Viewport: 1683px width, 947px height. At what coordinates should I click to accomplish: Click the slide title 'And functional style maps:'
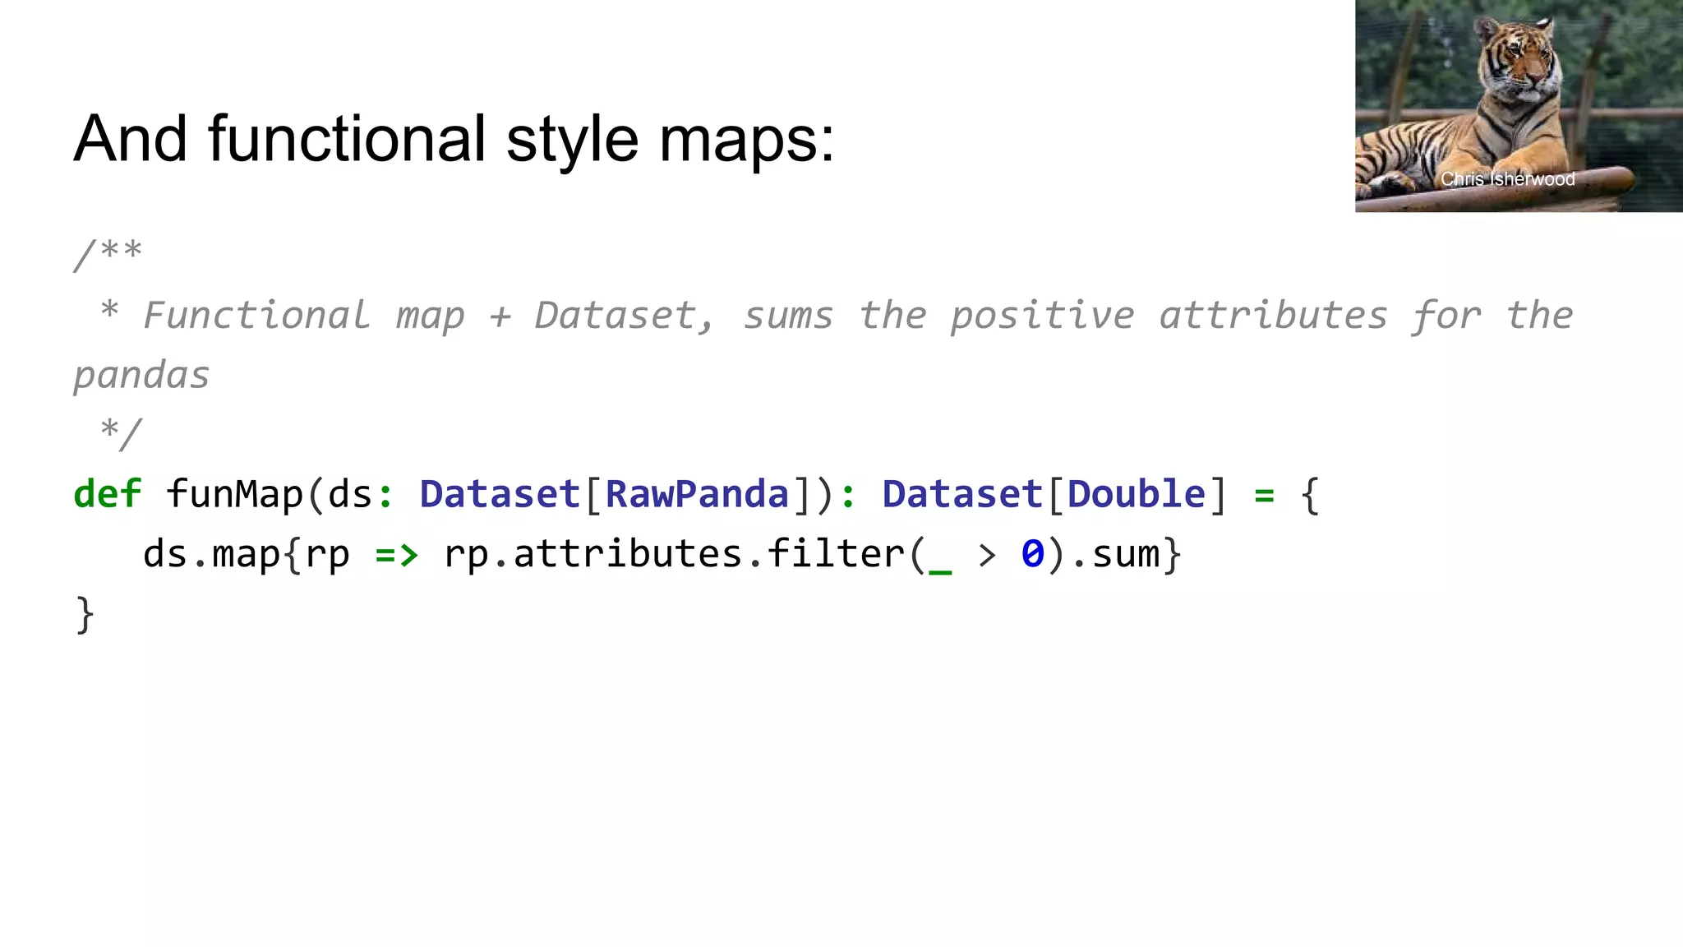454,138
